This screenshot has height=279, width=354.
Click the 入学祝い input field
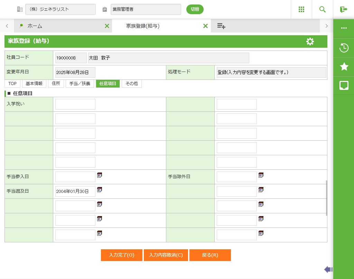75,104
